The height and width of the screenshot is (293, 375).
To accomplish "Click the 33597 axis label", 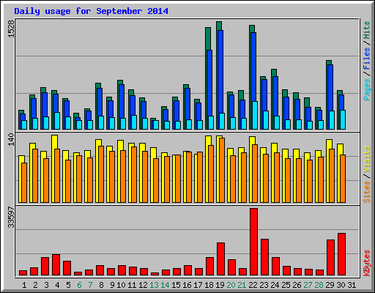I will [x=11, y=217].
